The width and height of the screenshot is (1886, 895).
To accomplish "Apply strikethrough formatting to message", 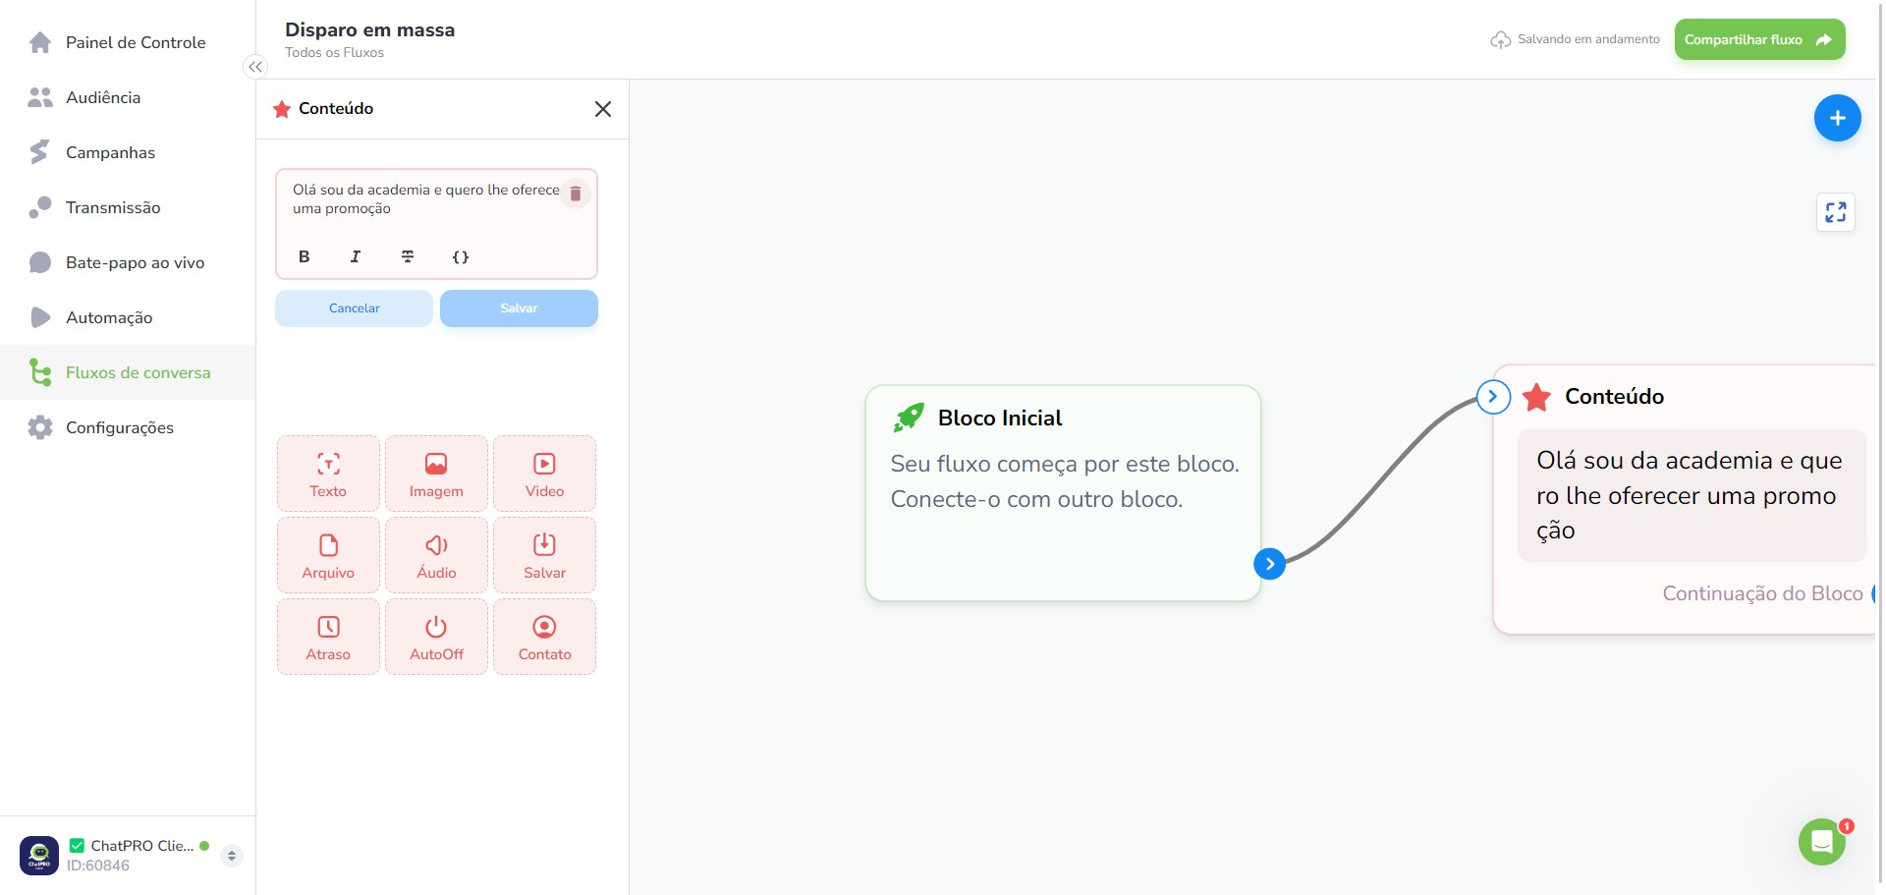I will 408,256.
